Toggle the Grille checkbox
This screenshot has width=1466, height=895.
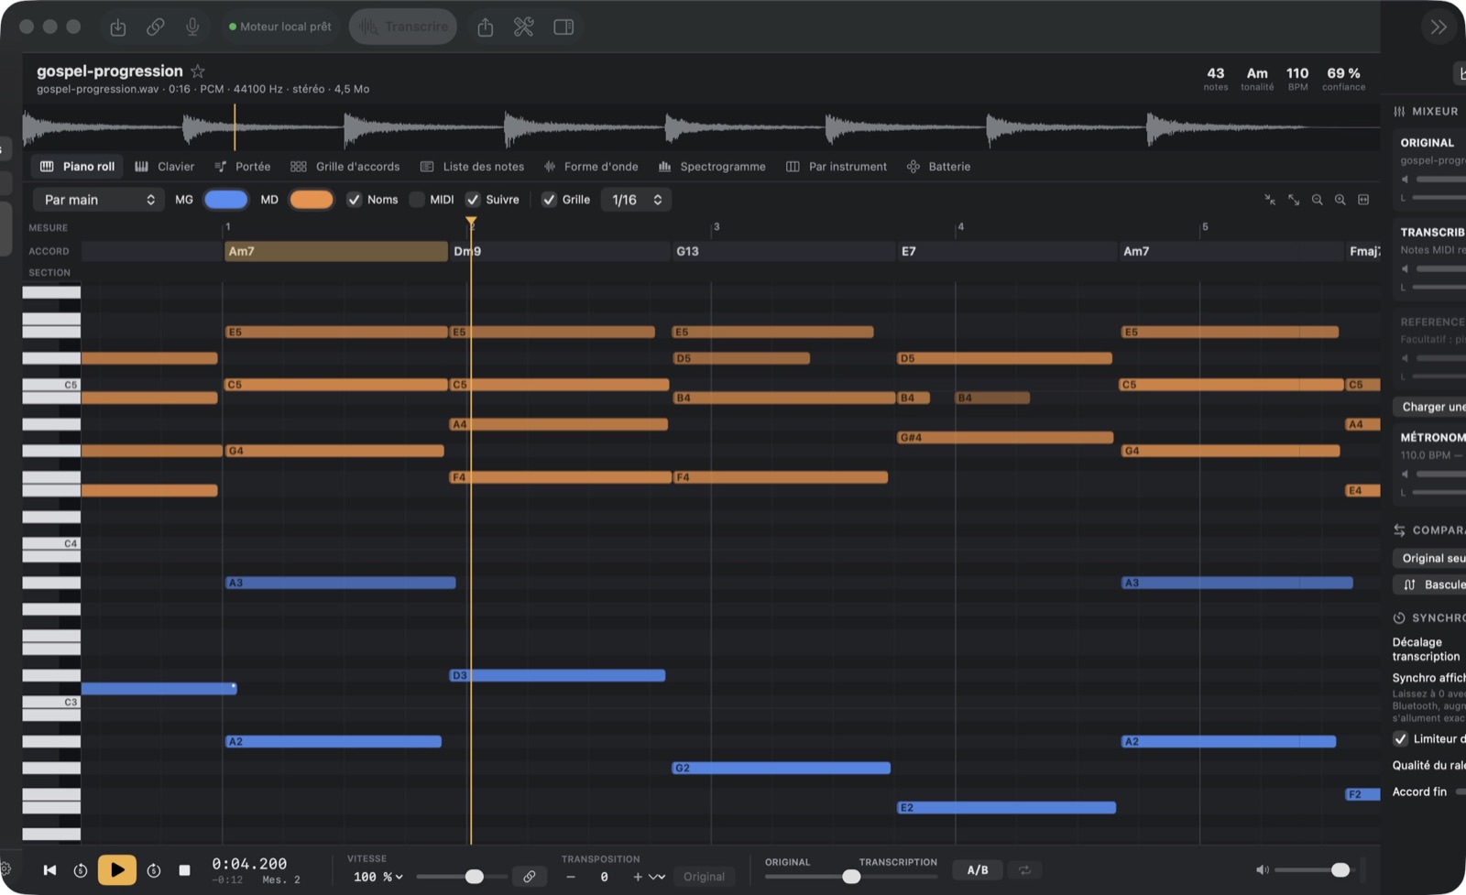(549, 200)
